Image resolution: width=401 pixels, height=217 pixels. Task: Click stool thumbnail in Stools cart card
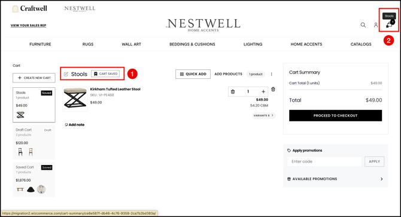20,115
